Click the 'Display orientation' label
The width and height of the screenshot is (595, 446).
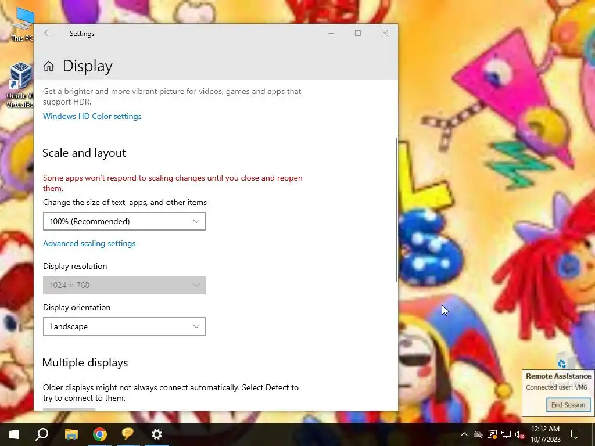tap(77, 308)
